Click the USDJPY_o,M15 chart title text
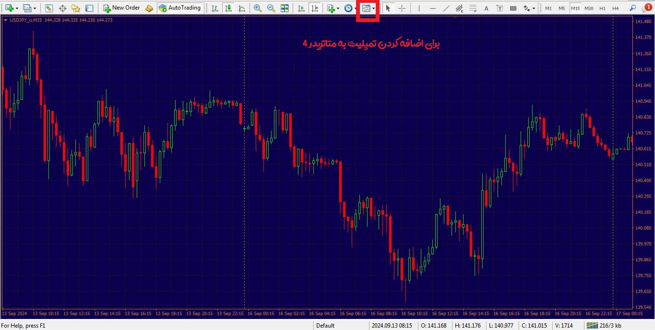Screen dimensions: 655x330 click(25, 20)
